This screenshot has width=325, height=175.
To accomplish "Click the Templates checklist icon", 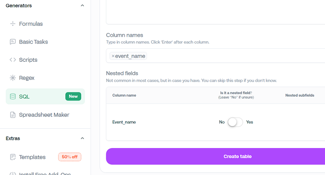I will coord(13,157).
